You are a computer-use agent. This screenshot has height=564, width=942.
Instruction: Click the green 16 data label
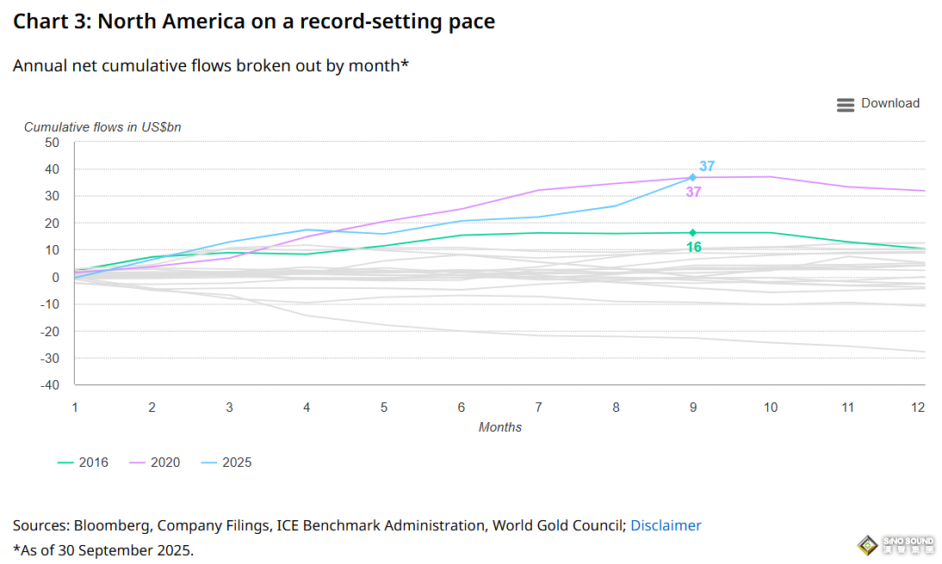click(693, 248)
